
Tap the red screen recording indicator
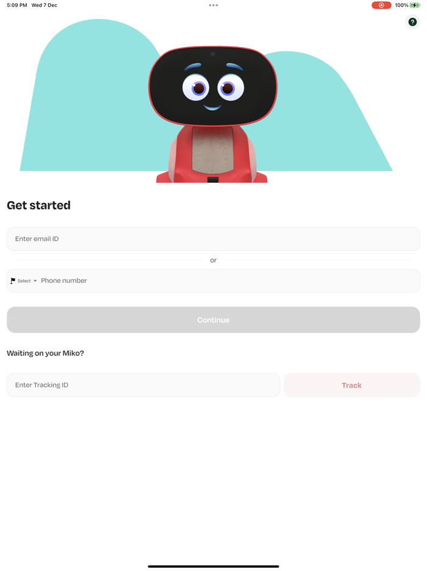(x=381, y=5)
